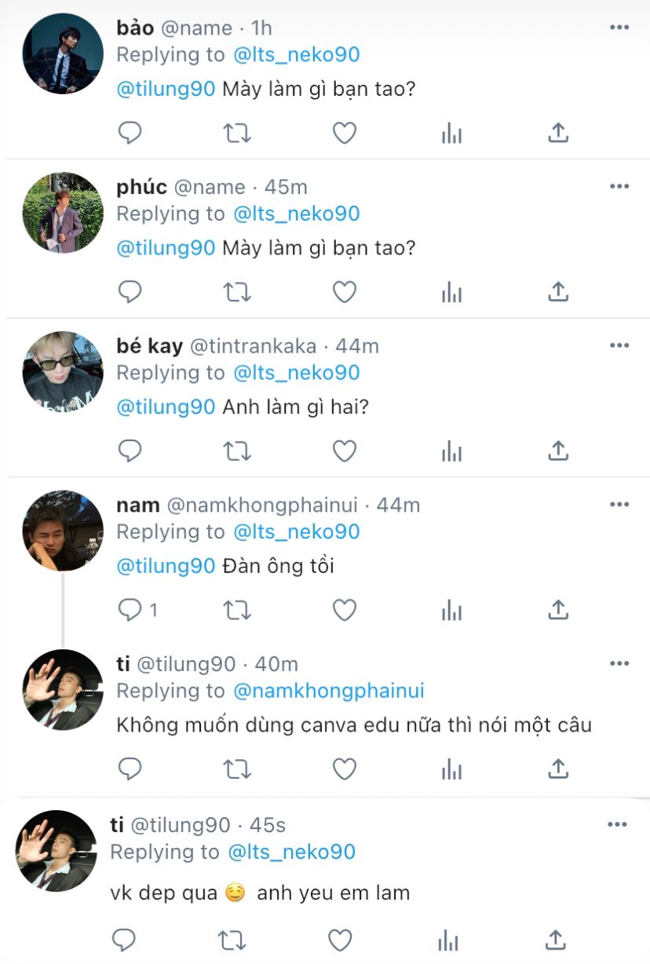
Task: Retweet the "vk dep qua" tweet
Action: point(232,939)
